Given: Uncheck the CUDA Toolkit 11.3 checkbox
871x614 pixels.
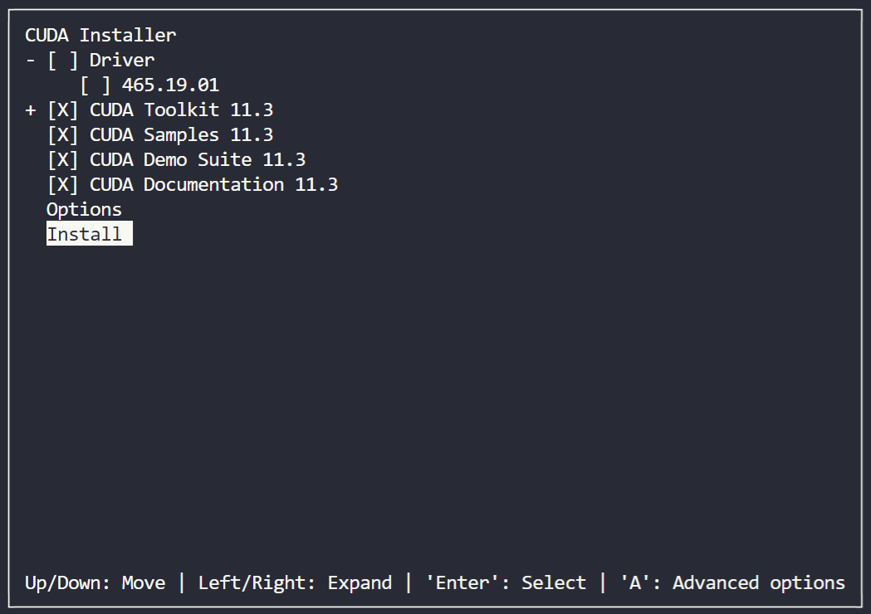Looking at the screenshot, I should point(63,110).
